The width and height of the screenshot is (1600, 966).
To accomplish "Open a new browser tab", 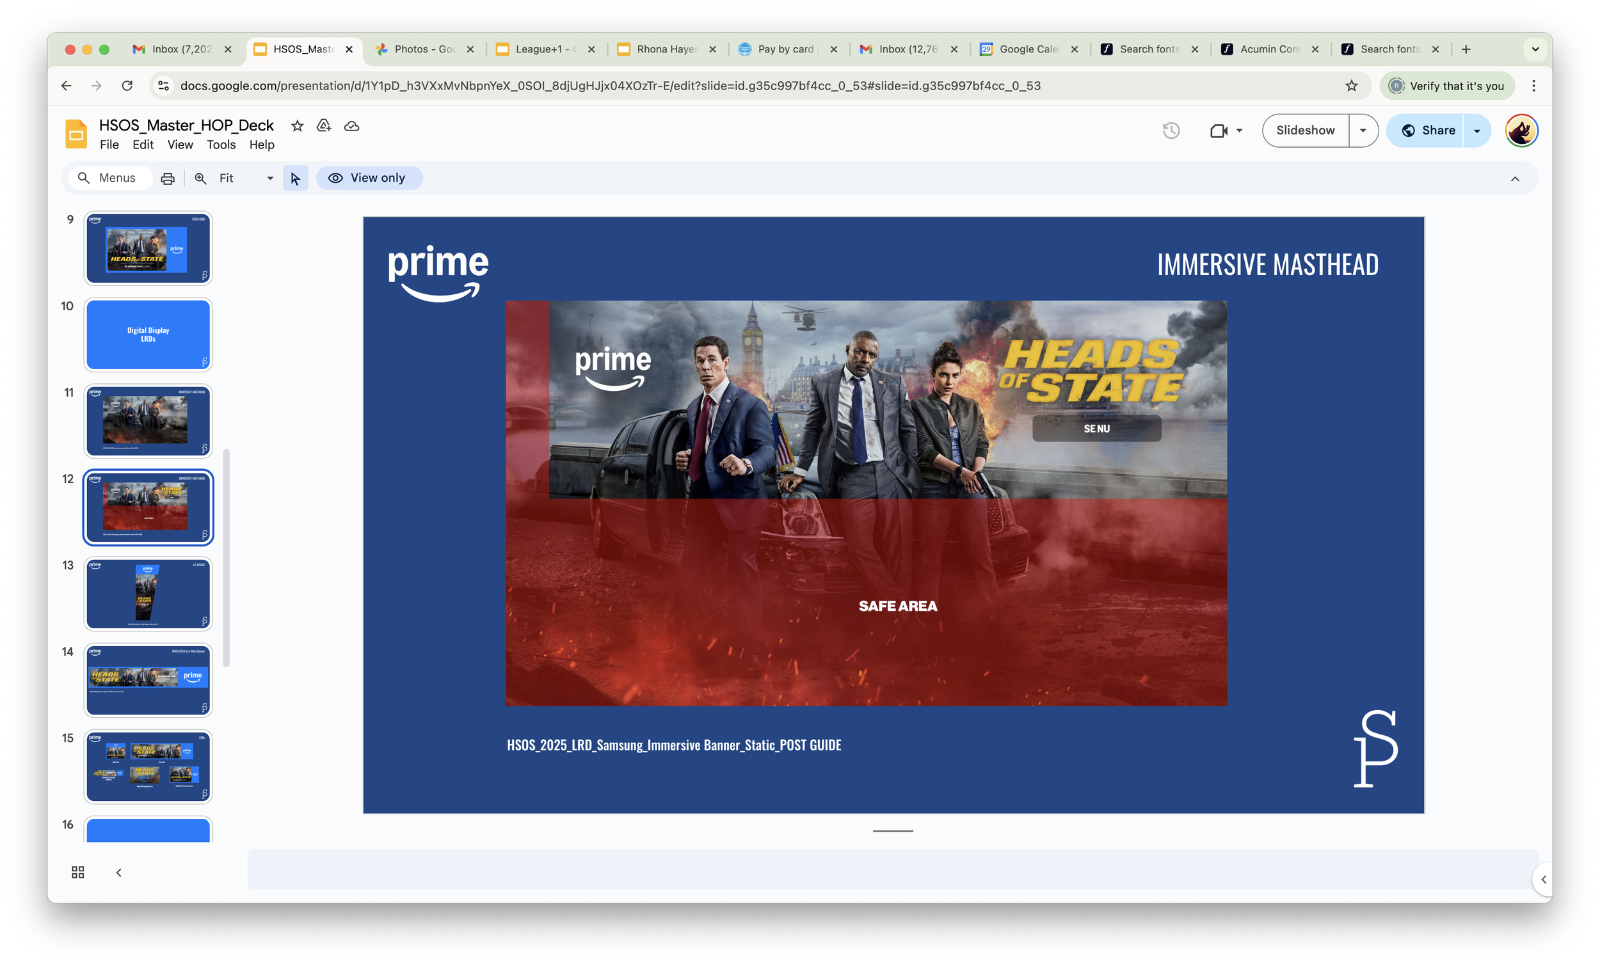I will point(1466,49).
